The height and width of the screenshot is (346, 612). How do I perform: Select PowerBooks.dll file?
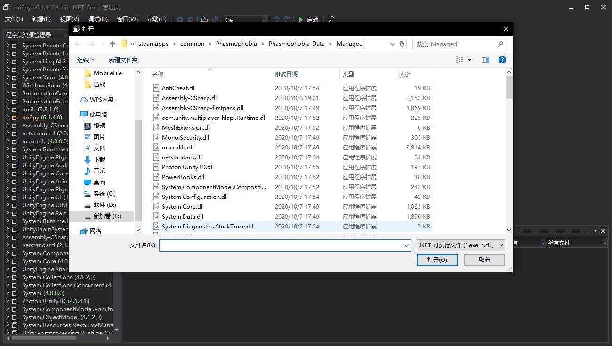pyautogui.click(x=183, y=177)
